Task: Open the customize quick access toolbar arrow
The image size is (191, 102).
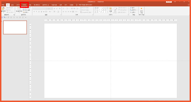Action: 26,17
